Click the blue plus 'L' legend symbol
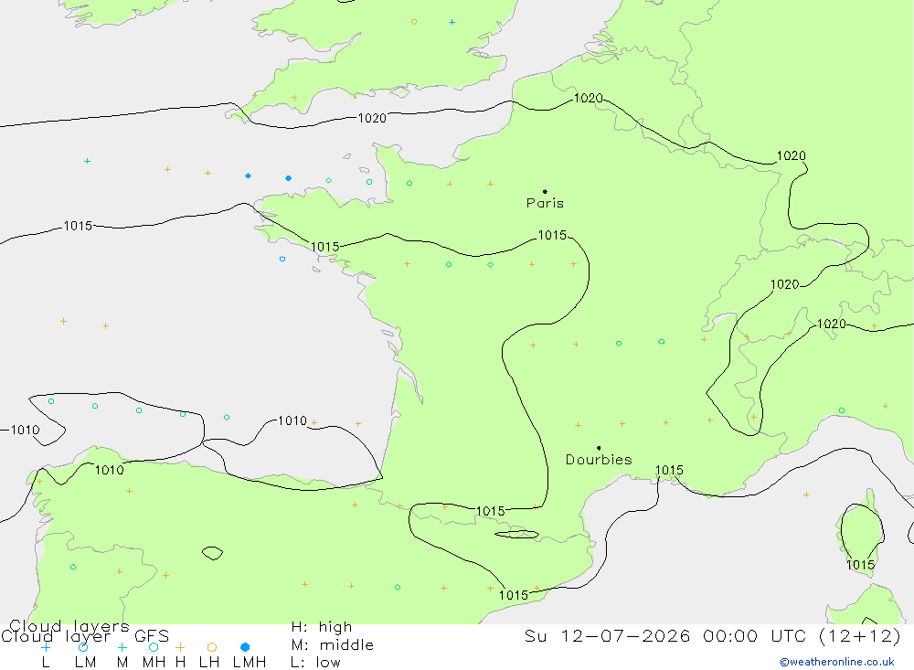914x670 pixels. coord(46,647)
